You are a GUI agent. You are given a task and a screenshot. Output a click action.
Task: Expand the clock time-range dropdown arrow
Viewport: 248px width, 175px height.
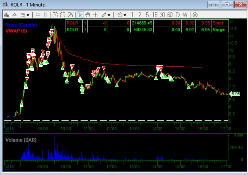tap(125, 15)
